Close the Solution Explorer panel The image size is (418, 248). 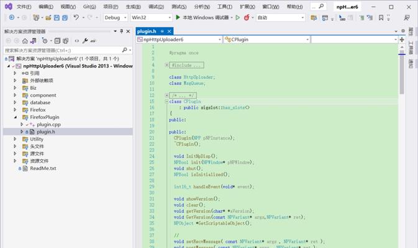click(x=128, y=32)
